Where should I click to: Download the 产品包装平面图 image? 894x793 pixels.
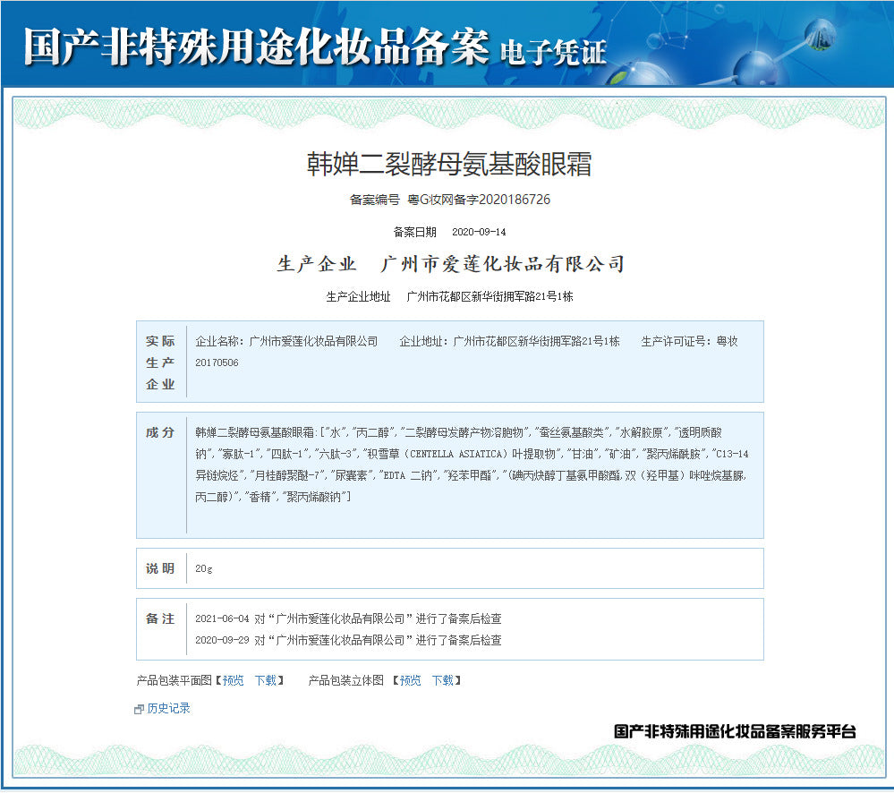265,680
